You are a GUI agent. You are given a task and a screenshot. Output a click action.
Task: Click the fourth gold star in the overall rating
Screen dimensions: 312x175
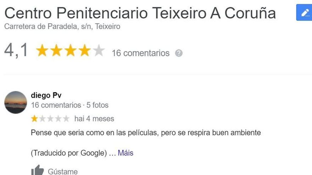[85, 51]
